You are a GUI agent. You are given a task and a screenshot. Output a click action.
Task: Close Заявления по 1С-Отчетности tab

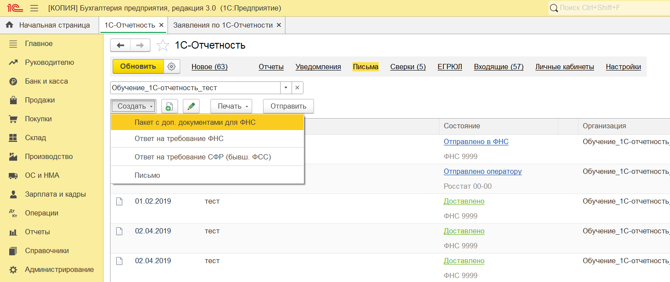279,25
